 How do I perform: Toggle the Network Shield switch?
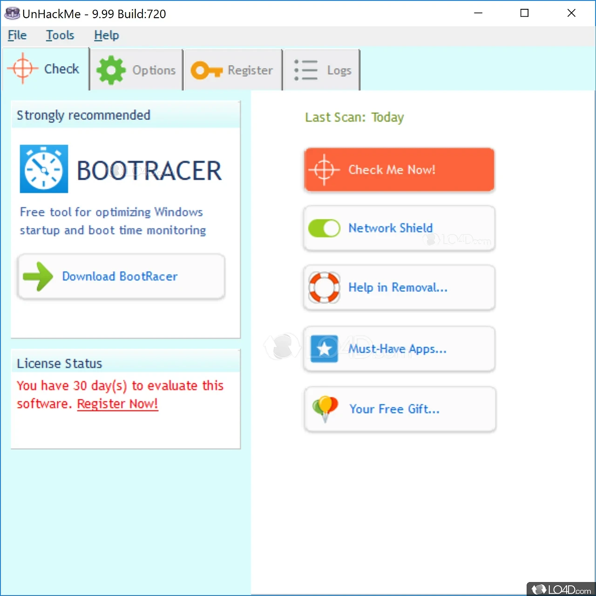pos(324,228)
